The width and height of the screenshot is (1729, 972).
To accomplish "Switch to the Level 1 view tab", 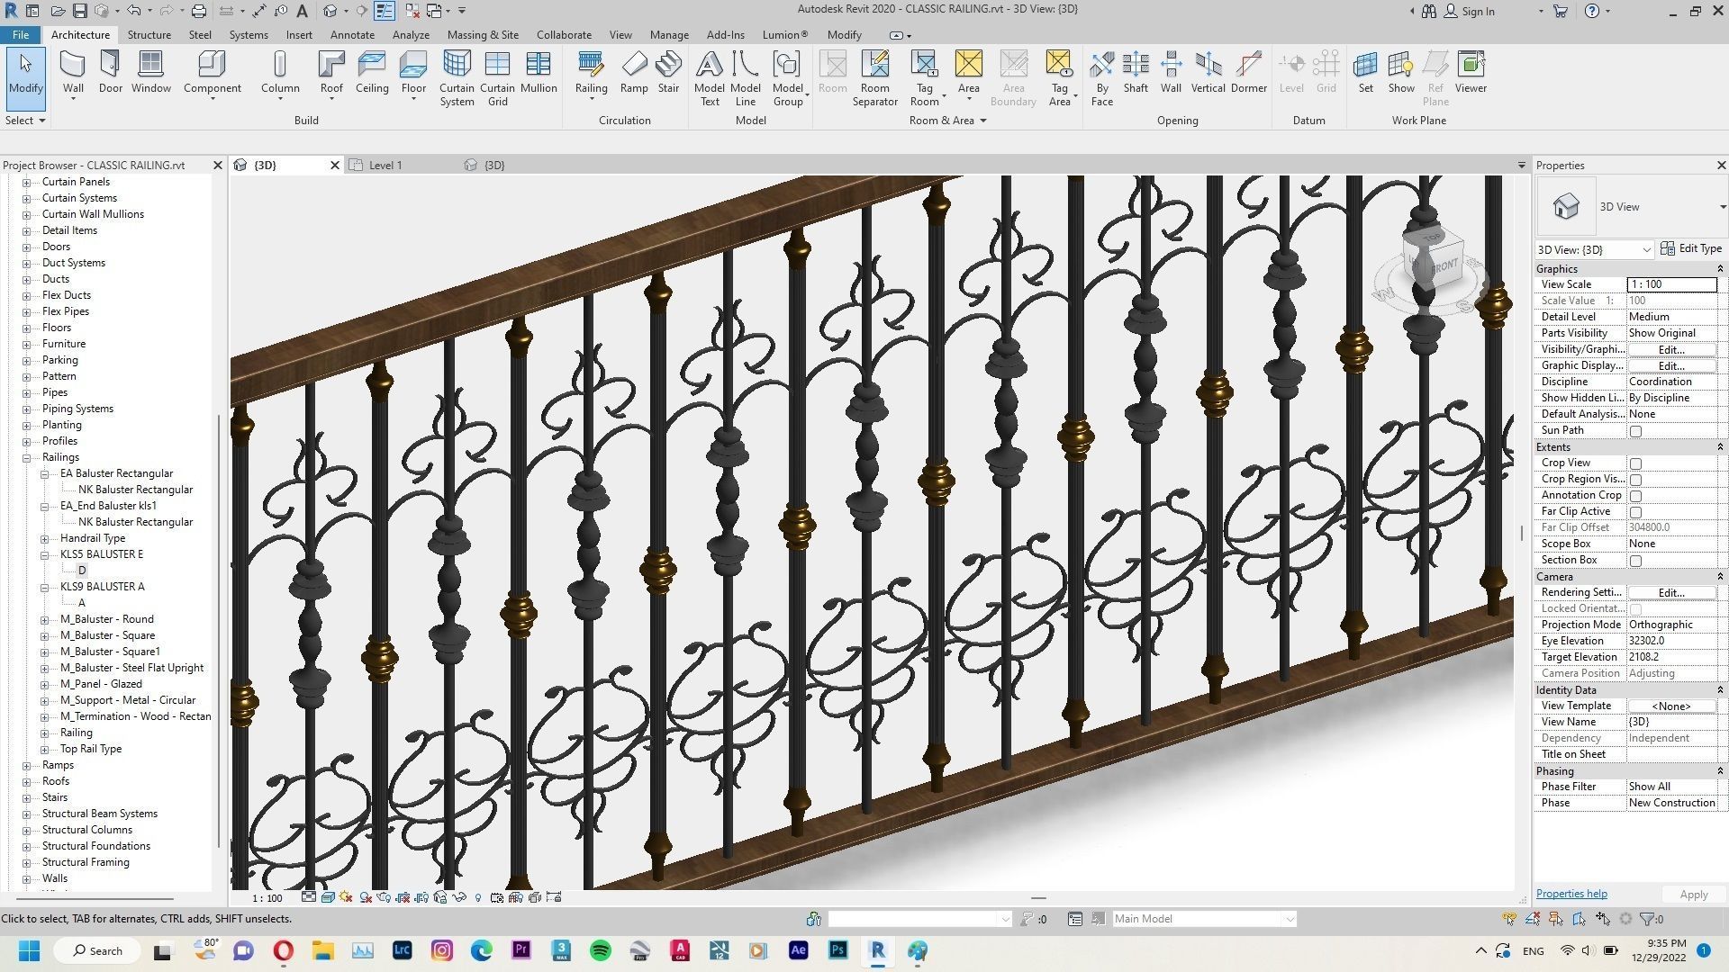I will [x=385, y=165].
